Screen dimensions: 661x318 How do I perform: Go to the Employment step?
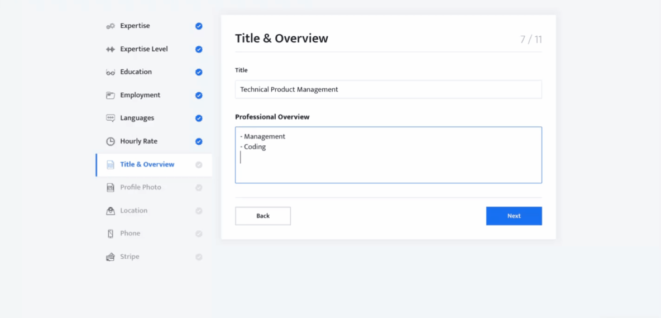pos(140,96)
